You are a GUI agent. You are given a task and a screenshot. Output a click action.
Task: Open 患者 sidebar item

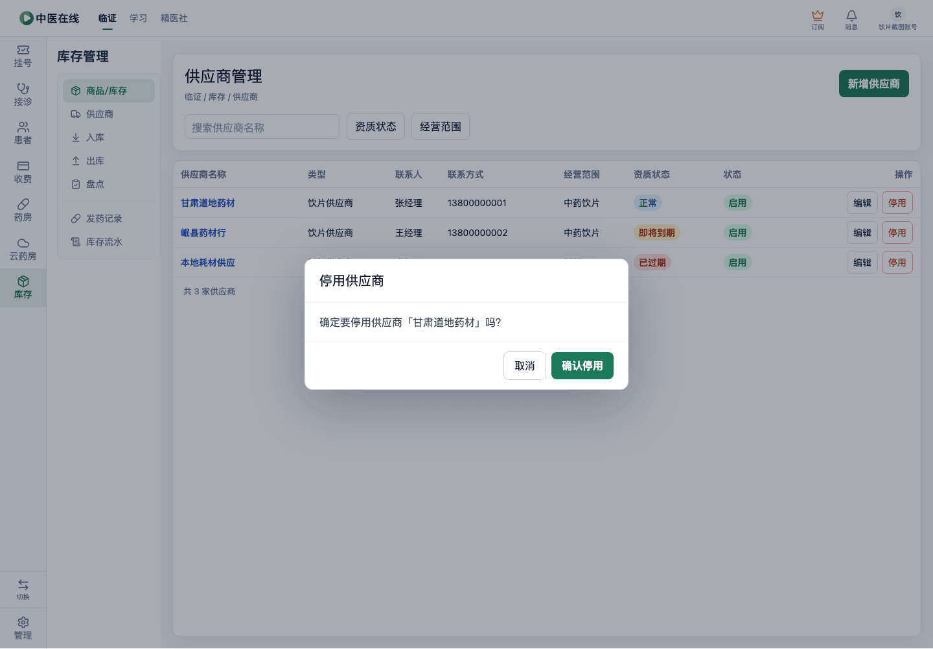click(x=23, y=134)
